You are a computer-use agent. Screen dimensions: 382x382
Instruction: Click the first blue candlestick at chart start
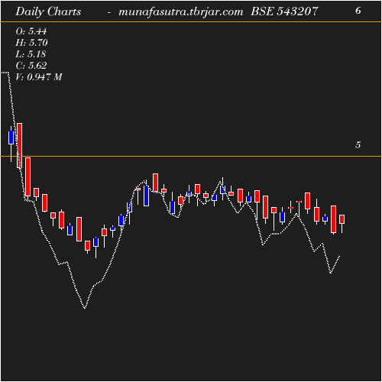click(x=11, y=138)
